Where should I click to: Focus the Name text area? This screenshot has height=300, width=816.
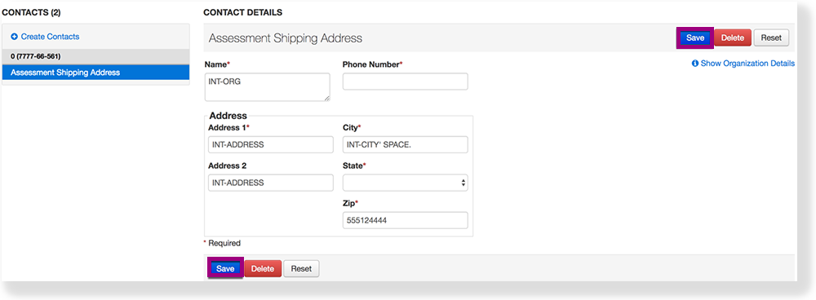(x=268, y=87)
